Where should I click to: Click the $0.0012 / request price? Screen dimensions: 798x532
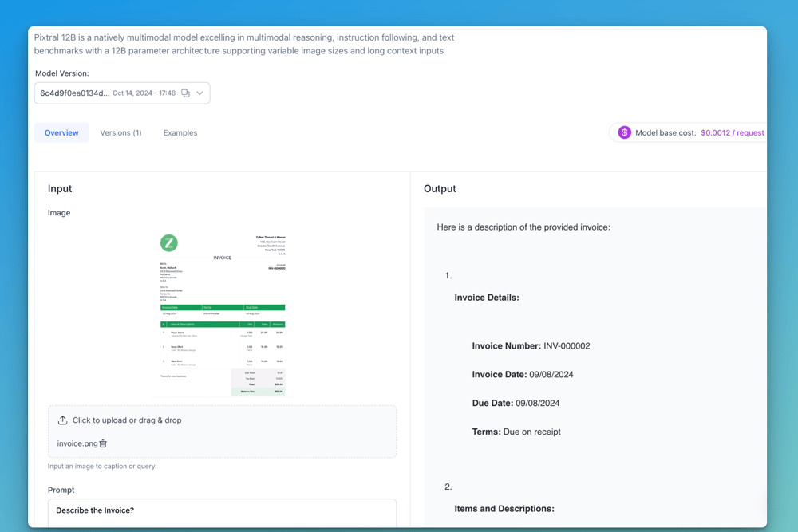coord(732,132)
